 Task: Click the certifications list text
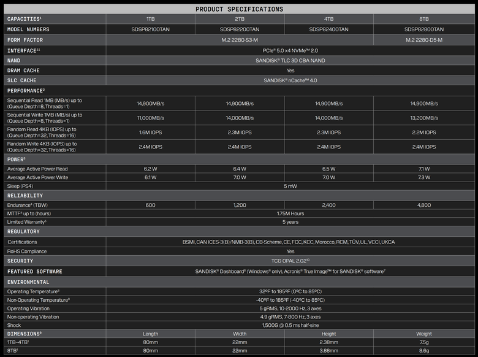coord(289,242)
